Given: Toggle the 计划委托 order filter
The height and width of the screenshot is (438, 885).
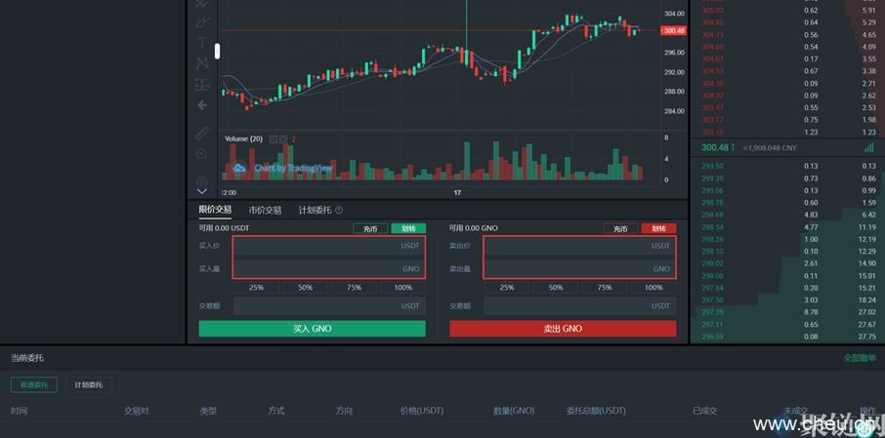Looking at the screenshot, I should coord(90,385).
